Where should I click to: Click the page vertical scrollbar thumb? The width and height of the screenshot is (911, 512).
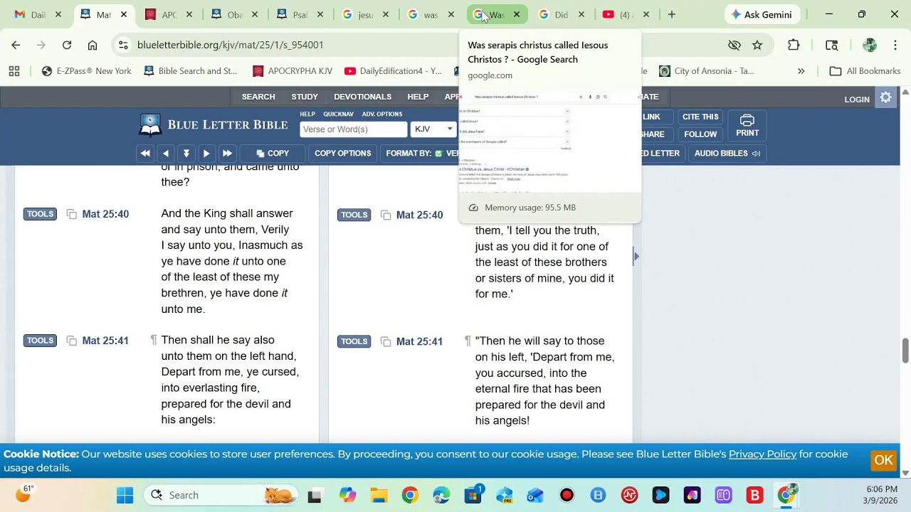click(x=905, y=351)
